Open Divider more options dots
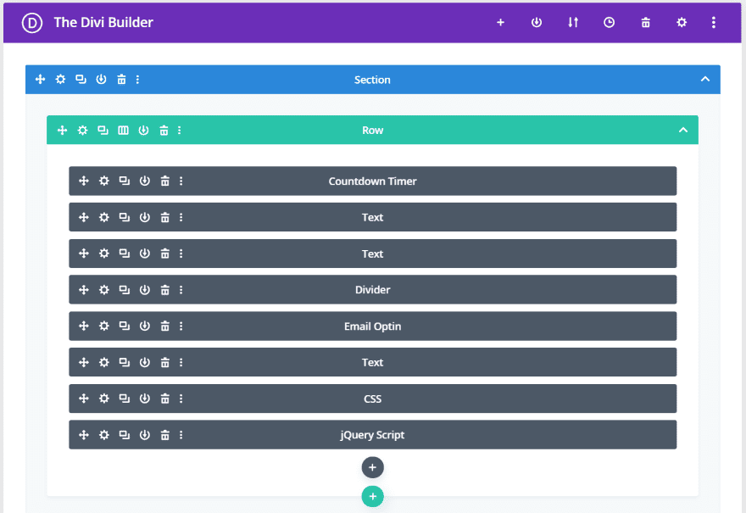Viewport: 746px width, 513px height. [181, 290]
